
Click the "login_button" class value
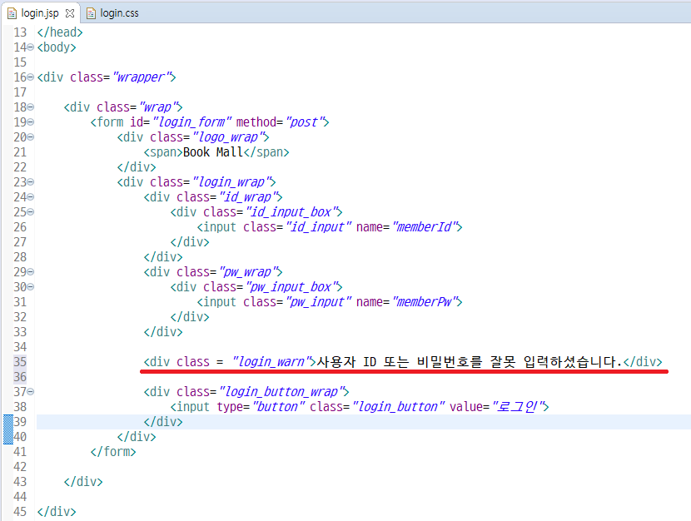(x=399, y=407)
